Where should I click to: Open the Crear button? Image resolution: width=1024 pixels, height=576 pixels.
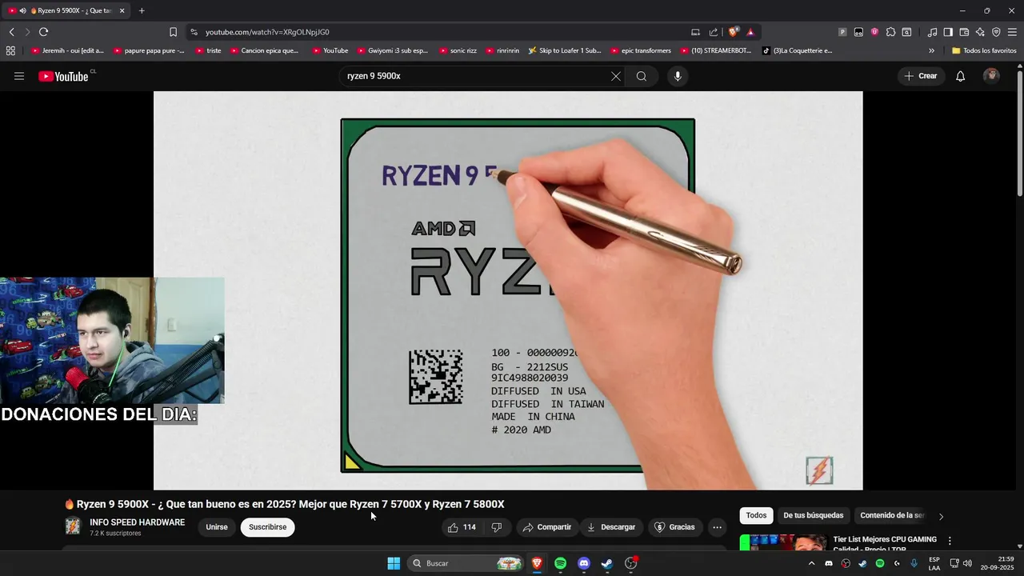pos(920,76)
